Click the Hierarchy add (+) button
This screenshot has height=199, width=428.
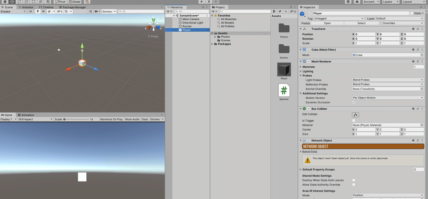point(169,11)
